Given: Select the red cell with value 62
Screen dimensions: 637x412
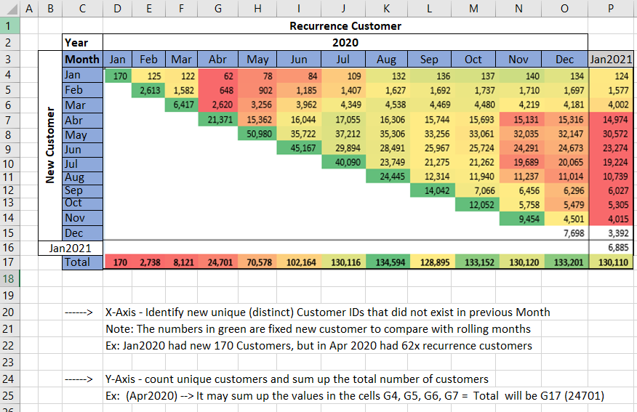Looking at the screenshot, I should pyautogui.click(x=218, y=76).
